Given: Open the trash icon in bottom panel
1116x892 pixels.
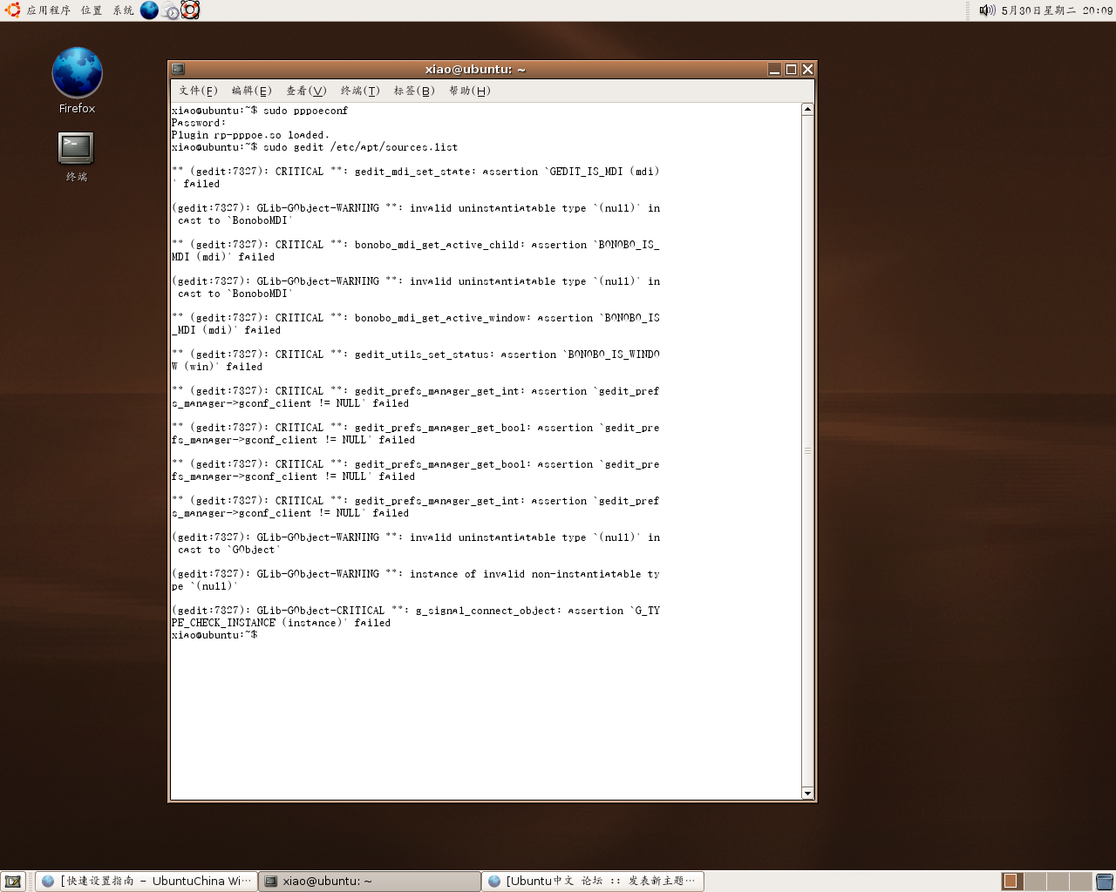Looking at the screenshot, I should 1105,882.
